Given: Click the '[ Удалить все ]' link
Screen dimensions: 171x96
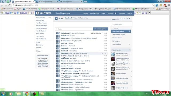Looking at the screenshot, I should pos(118,25).
